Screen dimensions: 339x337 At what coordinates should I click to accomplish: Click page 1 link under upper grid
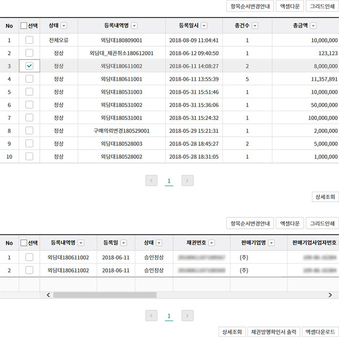169,181
